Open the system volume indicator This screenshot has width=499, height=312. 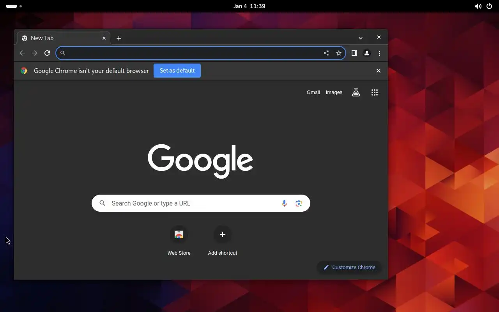point(478,6)
